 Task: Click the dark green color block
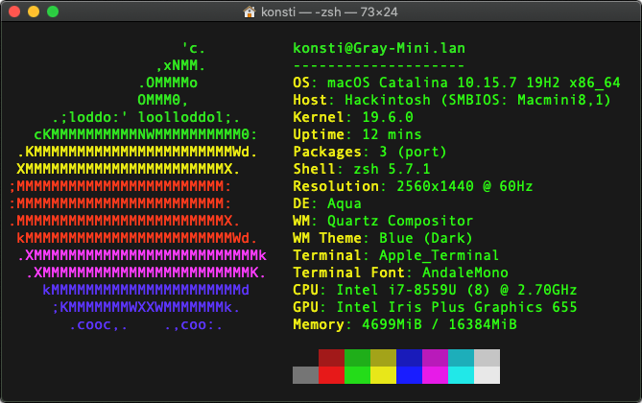tap(357, 358)
